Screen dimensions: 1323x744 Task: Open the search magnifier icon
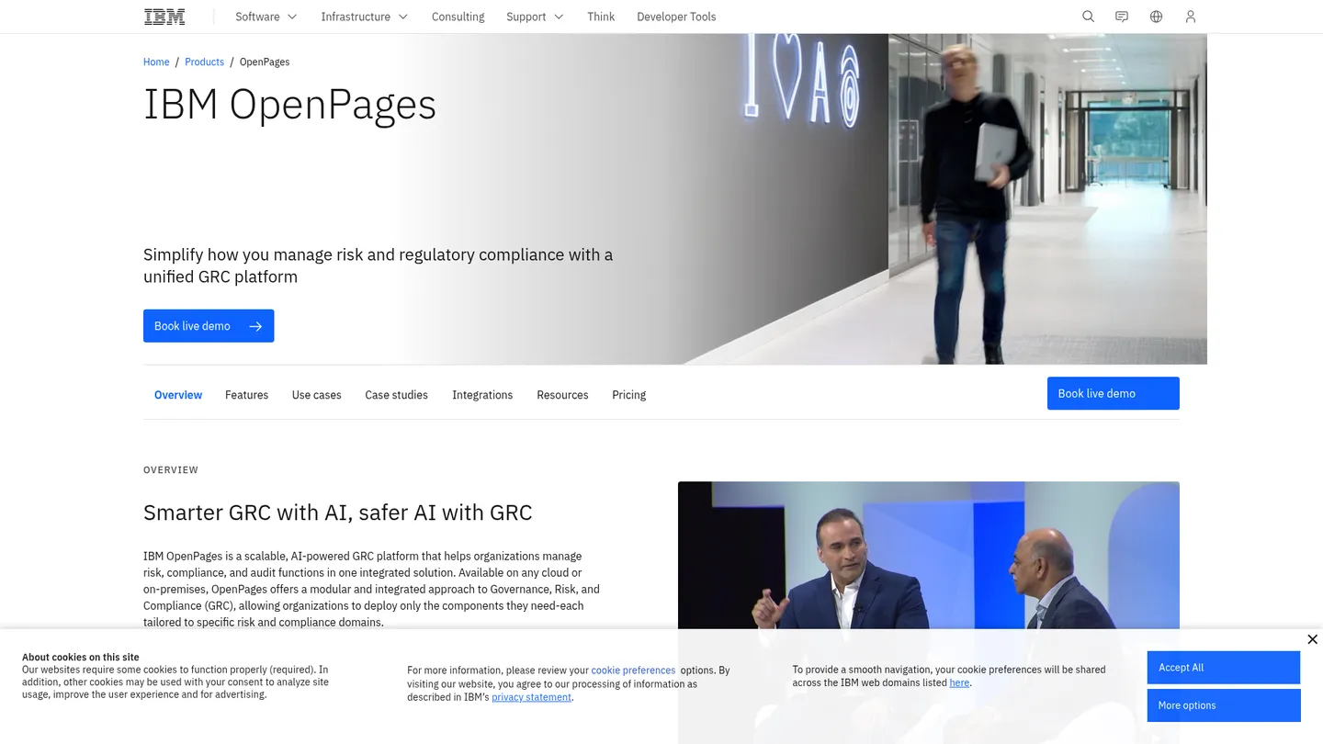tap(1088, 17)
